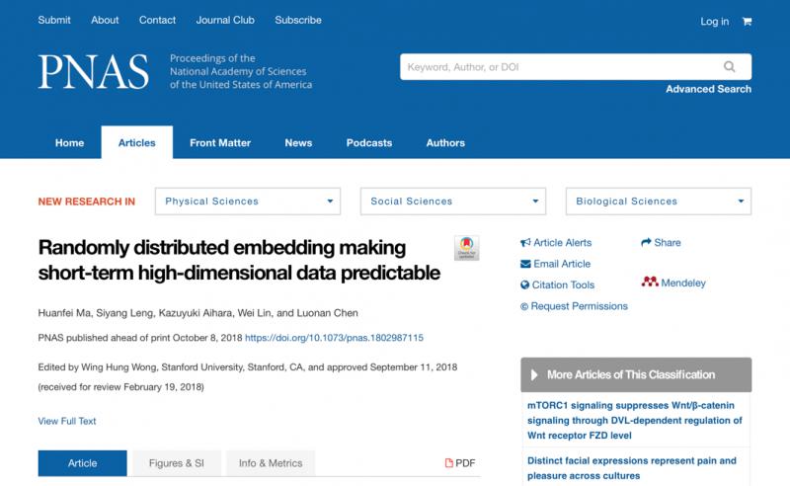This screenshot has height=486, width=790.
Task: Click the Advanced Search link
Action: click(708, 89)
